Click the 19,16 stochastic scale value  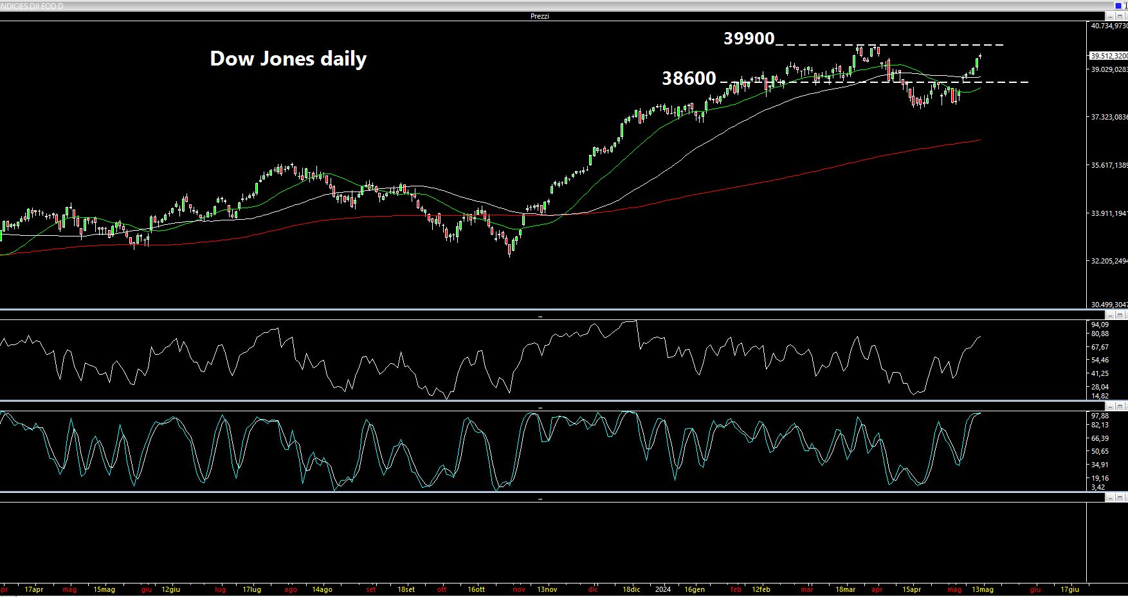1100,479
